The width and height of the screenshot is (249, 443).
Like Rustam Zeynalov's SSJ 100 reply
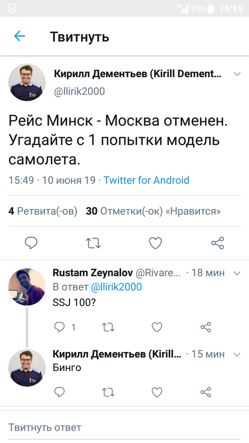tap(157, 327)
